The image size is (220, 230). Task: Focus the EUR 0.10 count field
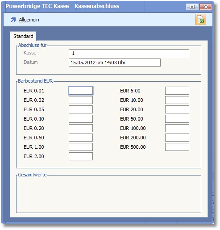(x=81, y=119)
